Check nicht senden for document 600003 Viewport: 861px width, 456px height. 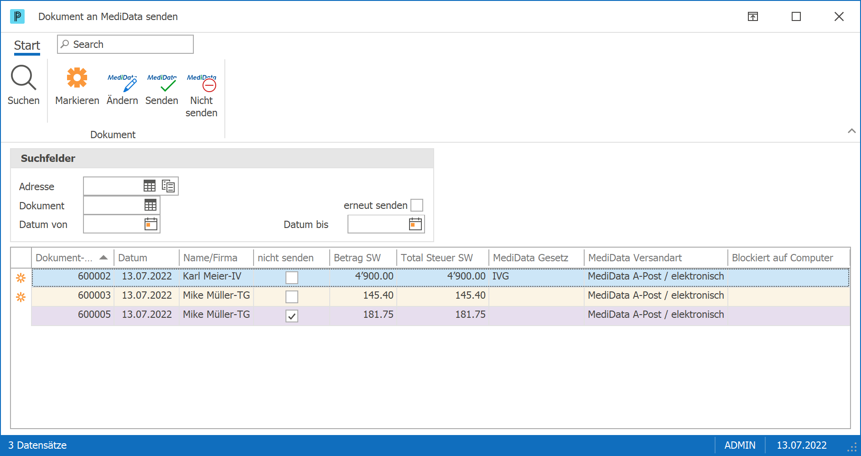click(292, 296)
